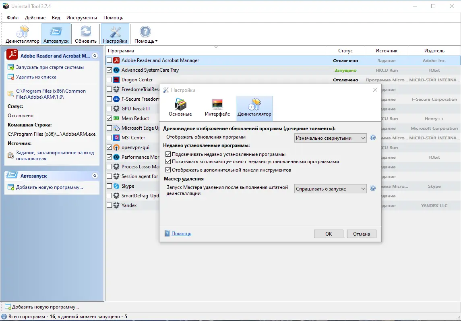461x321 pixels.
Task: Switch to the Интерфейс settings tab
Action: coord(217,108)
